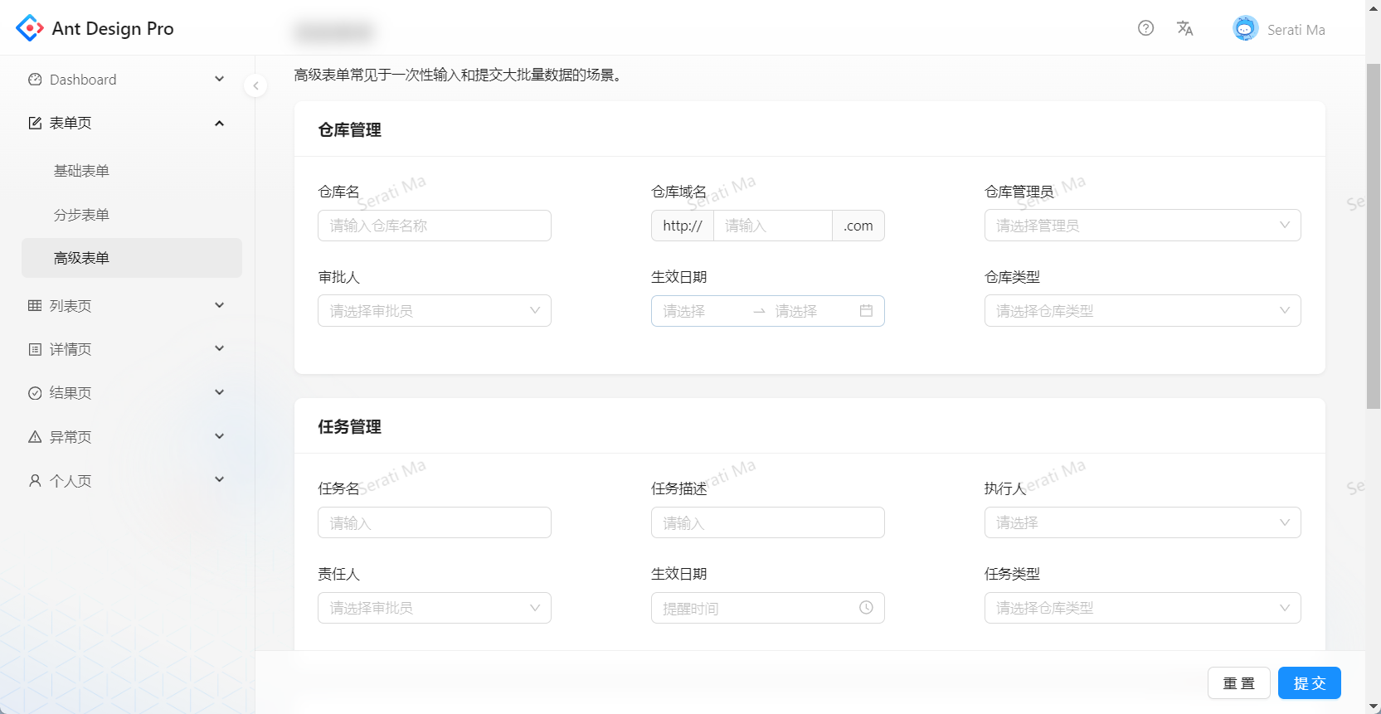Click the clock icon in 提醒时间 field
The image size is (1381, 714).
(866, 608)
